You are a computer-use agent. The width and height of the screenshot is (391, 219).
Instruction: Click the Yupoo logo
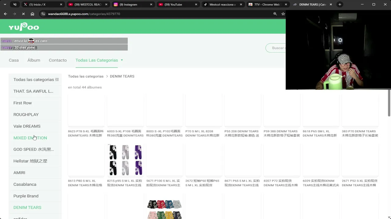(x=24, y=27)
